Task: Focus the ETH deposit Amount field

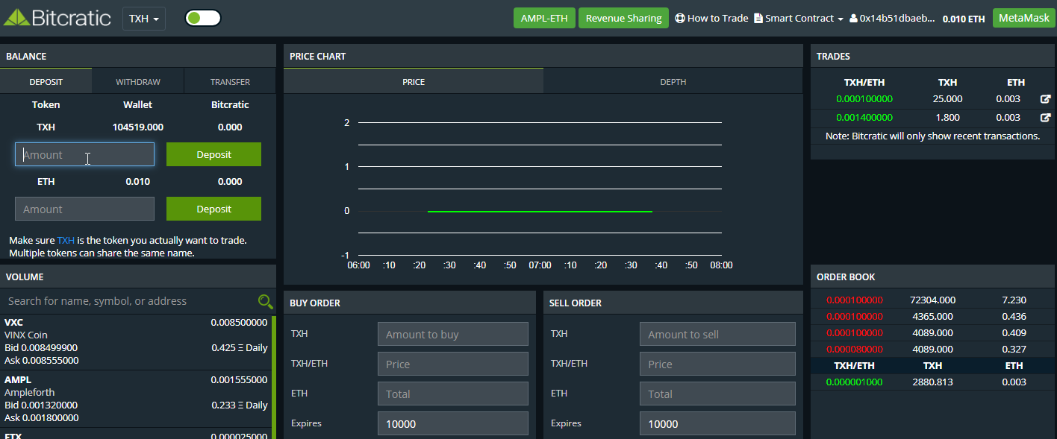Action: pos(84,209)
